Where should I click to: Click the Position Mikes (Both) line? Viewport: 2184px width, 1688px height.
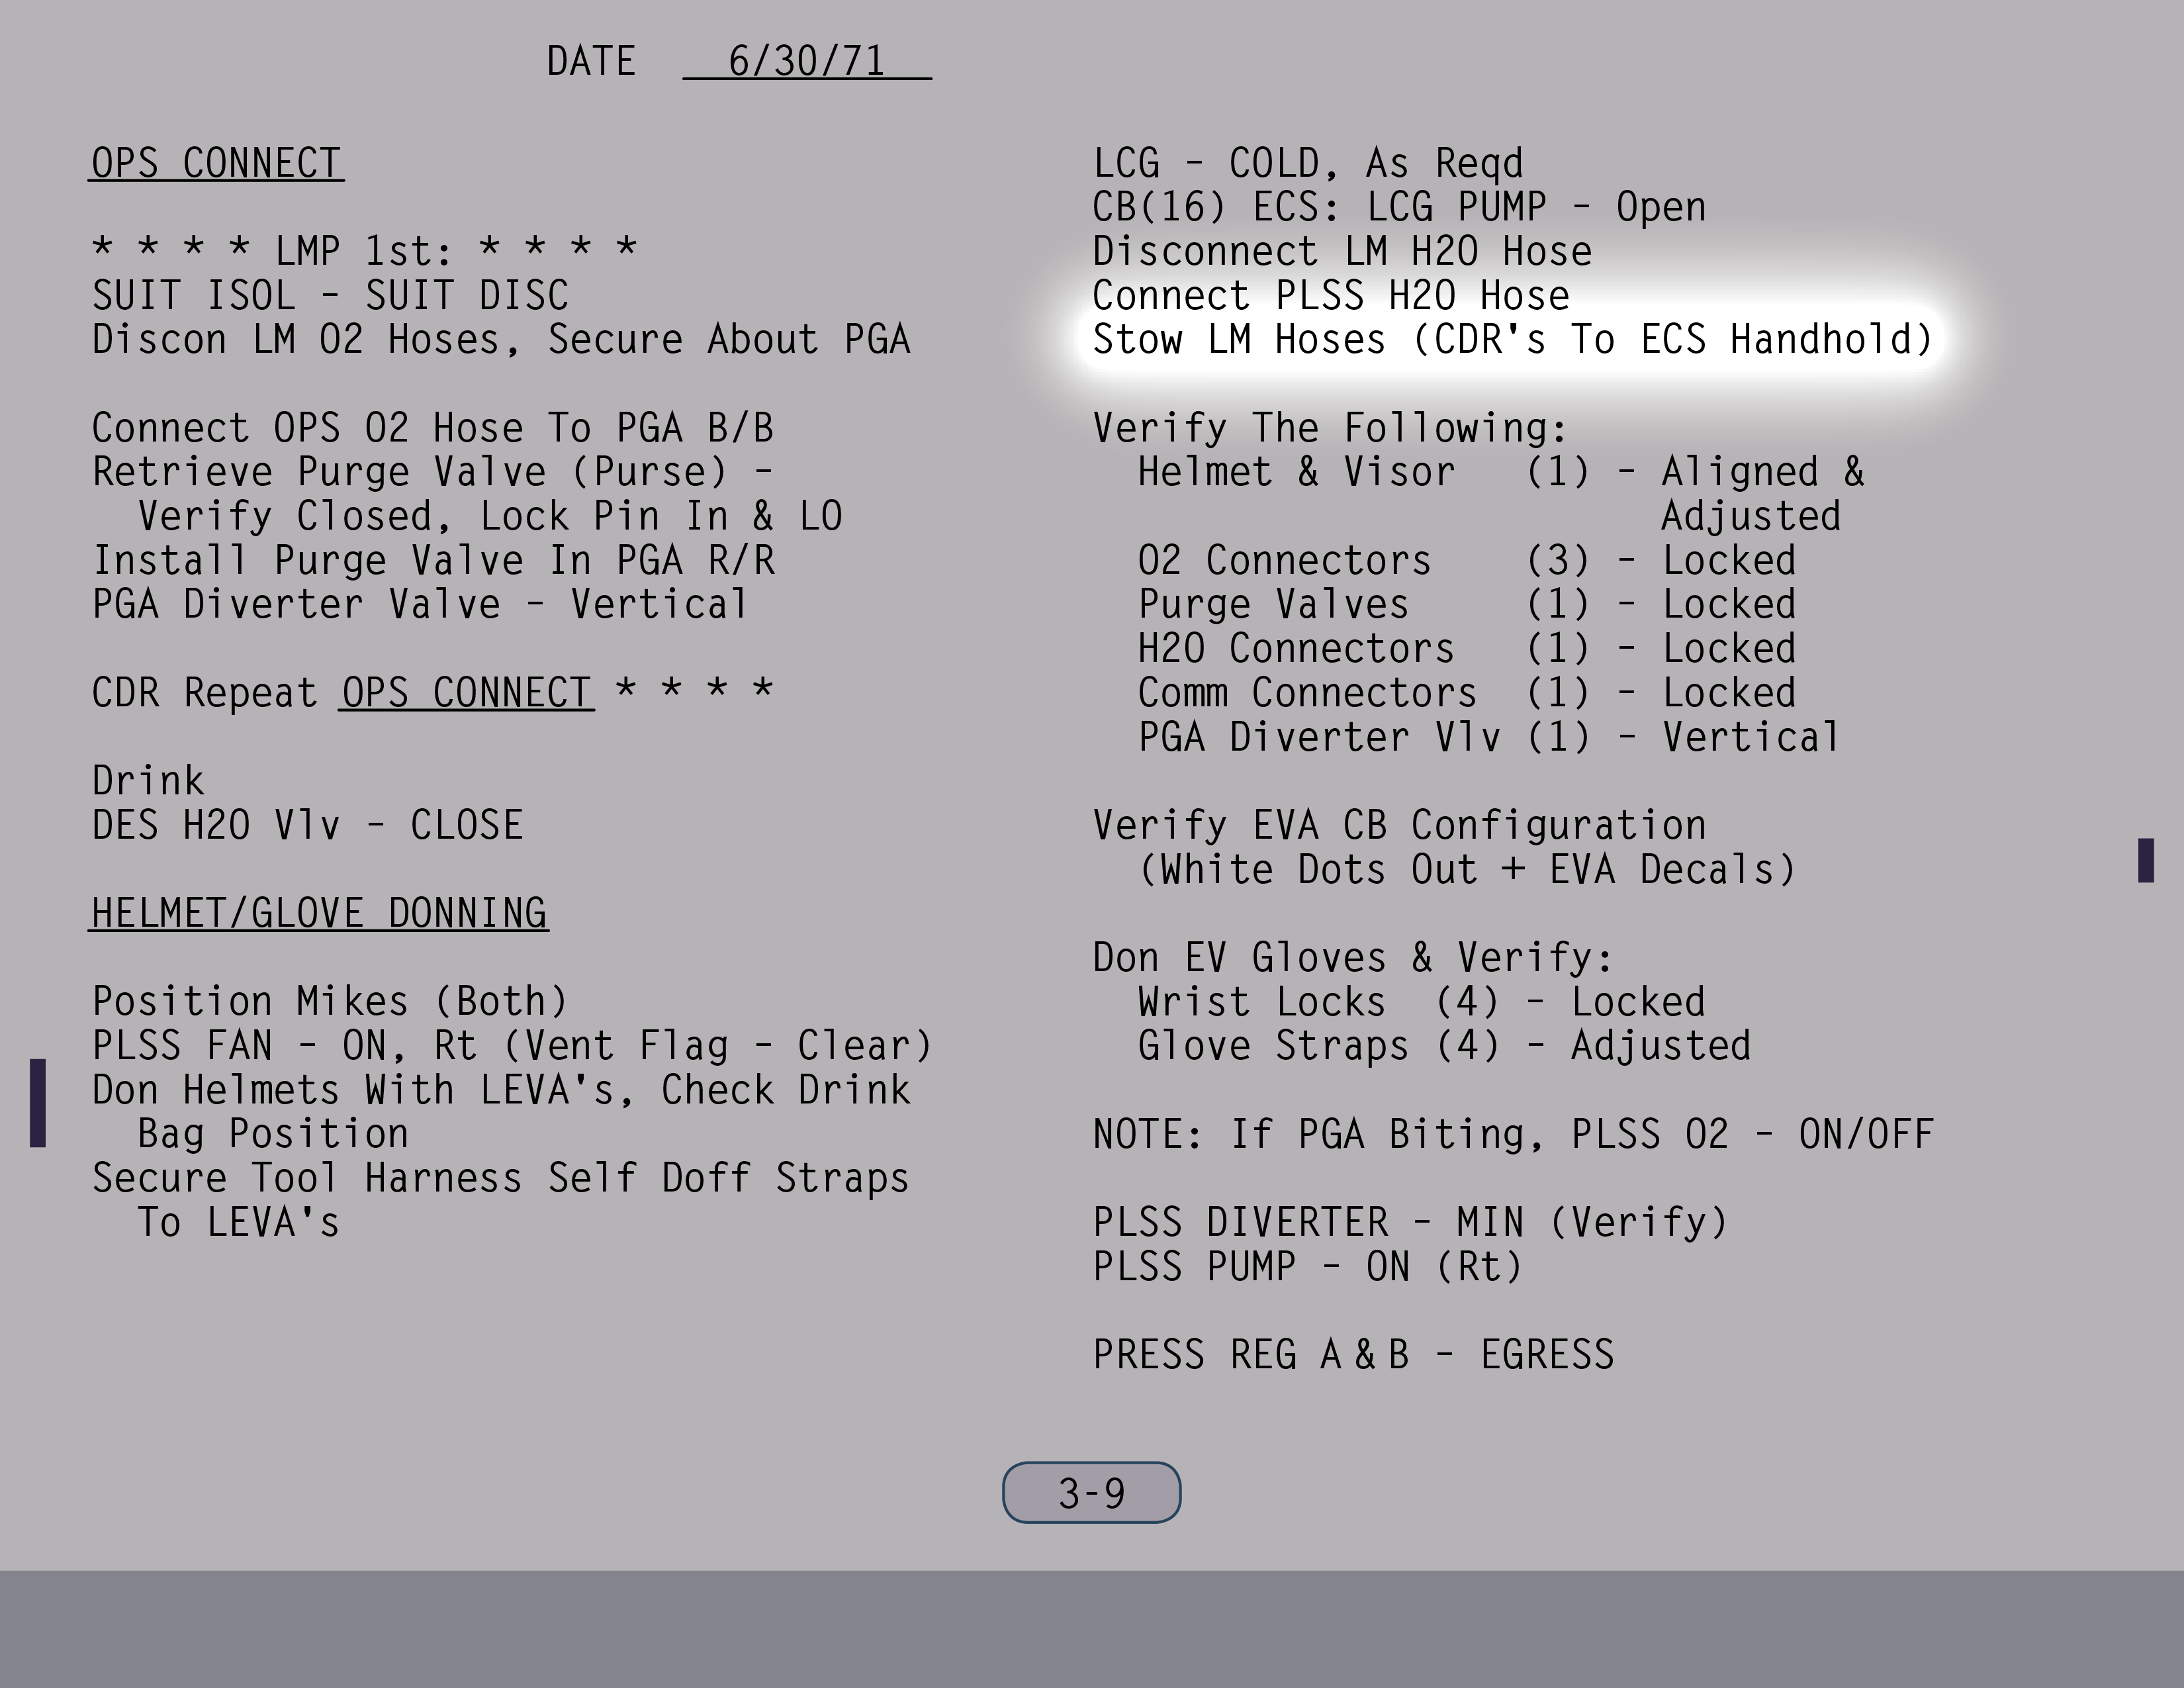click(x=330, y=1002)
